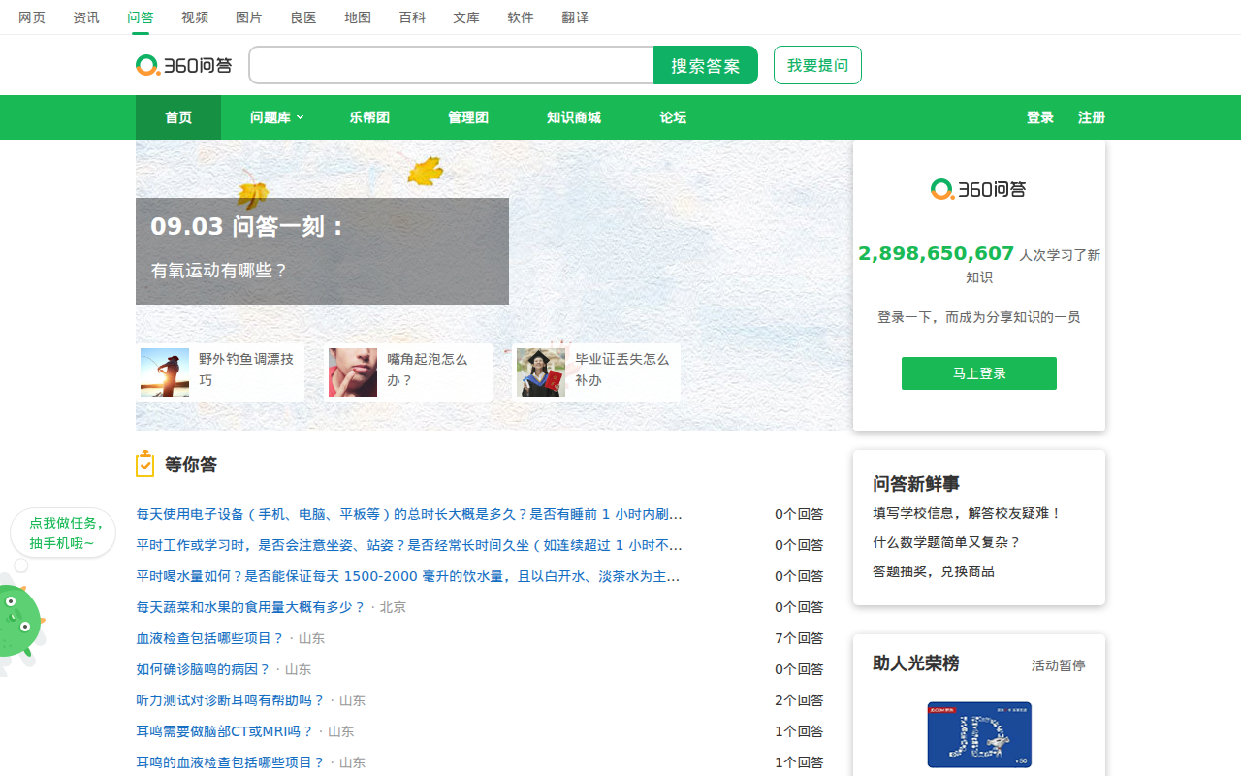Open the graduate diploma thumbnail image
1241x776 pixels.
(541, 372)
